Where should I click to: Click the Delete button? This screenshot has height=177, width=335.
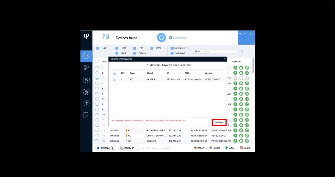[x=245, y=148]
